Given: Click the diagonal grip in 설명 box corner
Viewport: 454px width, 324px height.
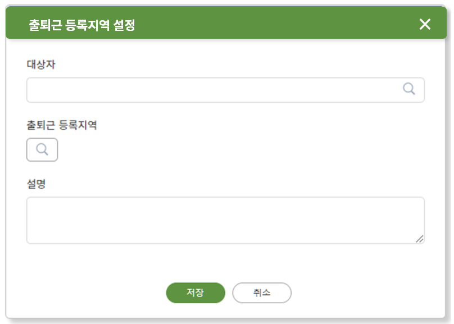Looking at the screenshot, I should (x=420, y=239).
